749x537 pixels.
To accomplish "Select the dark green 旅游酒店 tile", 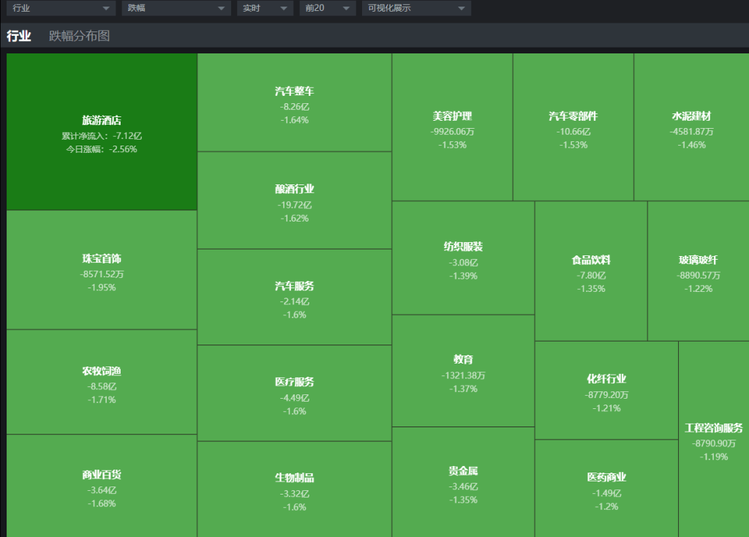I will (x=102, y=132).
